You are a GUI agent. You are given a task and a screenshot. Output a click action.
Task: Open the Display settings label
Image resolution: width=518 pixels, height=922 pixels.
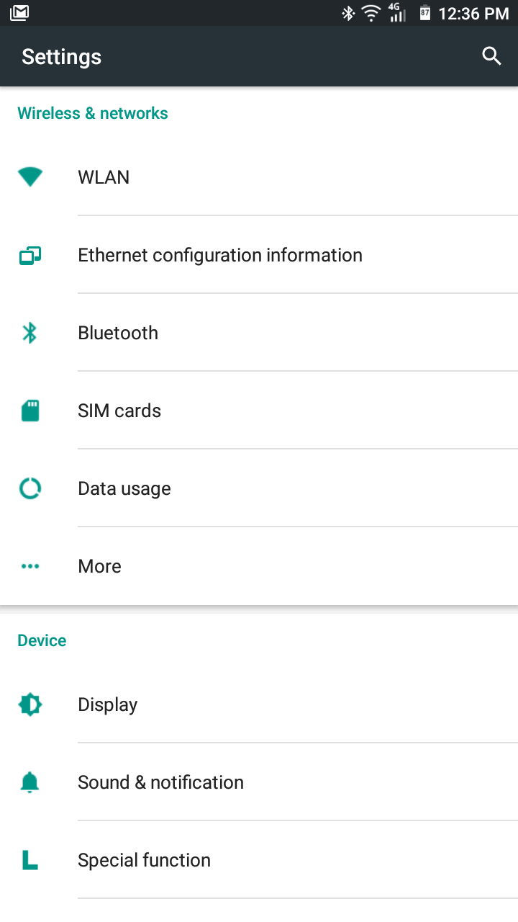[107, 704]
